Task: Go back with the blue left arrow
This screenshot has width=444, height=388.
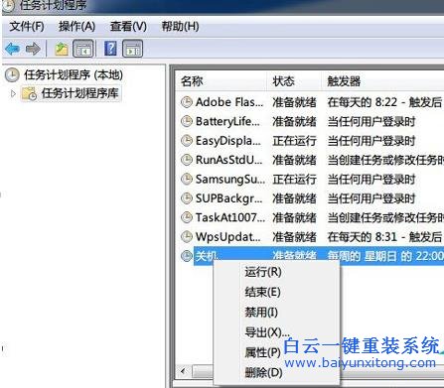Action: point(13,49)
